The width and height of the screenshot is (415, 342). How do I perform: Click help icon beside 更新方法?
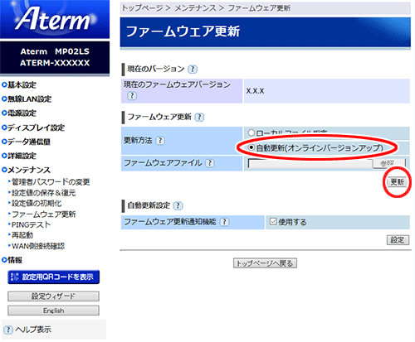pos(160,141)
